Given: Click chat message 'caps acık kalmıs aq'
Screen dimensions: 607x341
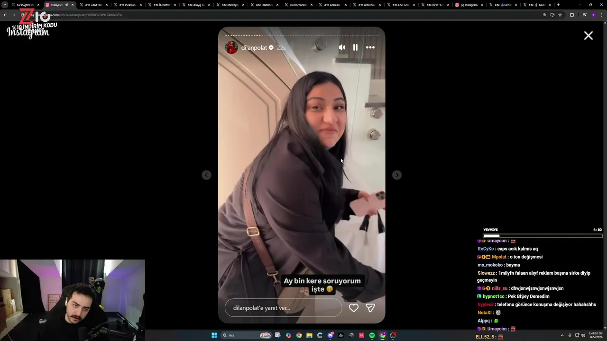Looking at the screenshot, I should coord(517,249).
